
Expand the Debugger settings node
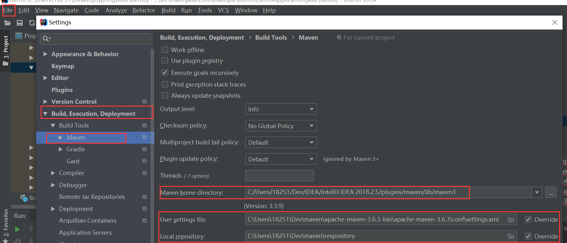pos(53,185)
